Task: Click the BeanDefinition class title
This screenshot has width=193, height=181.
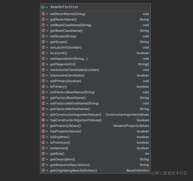Action: point(64,7)
